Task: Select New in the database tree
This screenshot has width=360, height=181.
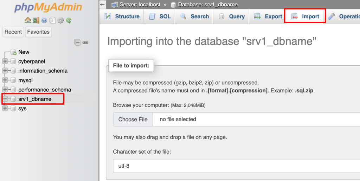Action: pyautogui.click(x=24, y=52)
